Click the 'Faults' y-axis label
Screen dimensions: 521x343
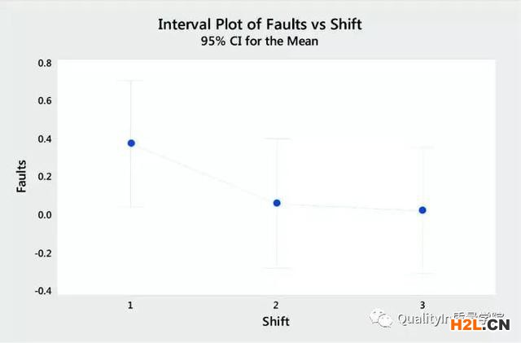point(23,175)
